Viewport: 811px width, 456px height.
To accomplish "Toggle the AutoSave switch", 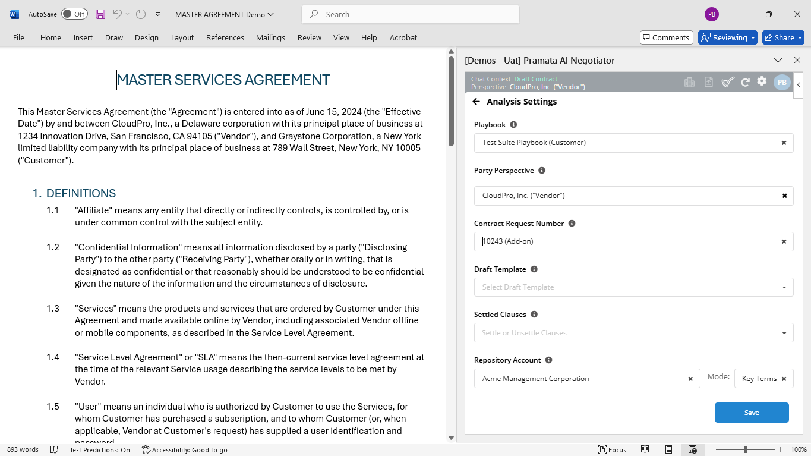I will click(x=74, y=14).
